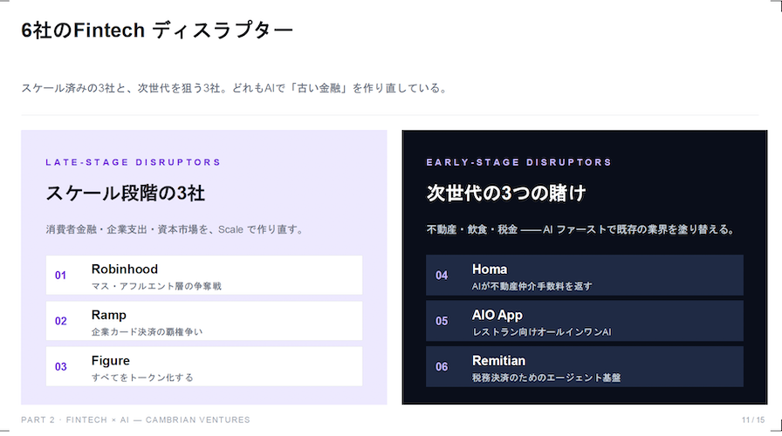Open the Figure card
The height and width of the screenshot is (436, 782).
204,366
